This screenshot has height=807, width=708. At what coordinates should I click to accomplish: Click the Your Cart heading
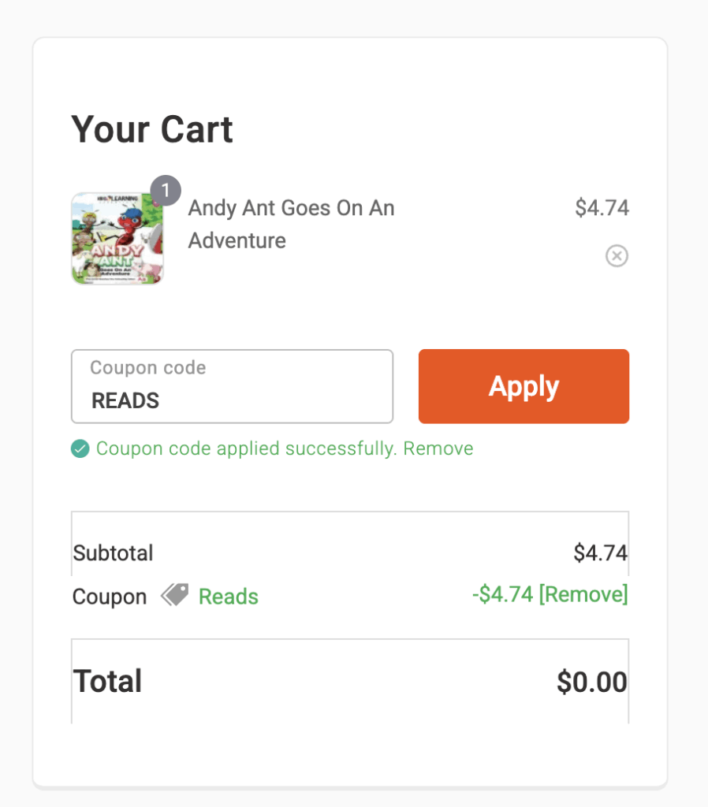coord(152,129)
